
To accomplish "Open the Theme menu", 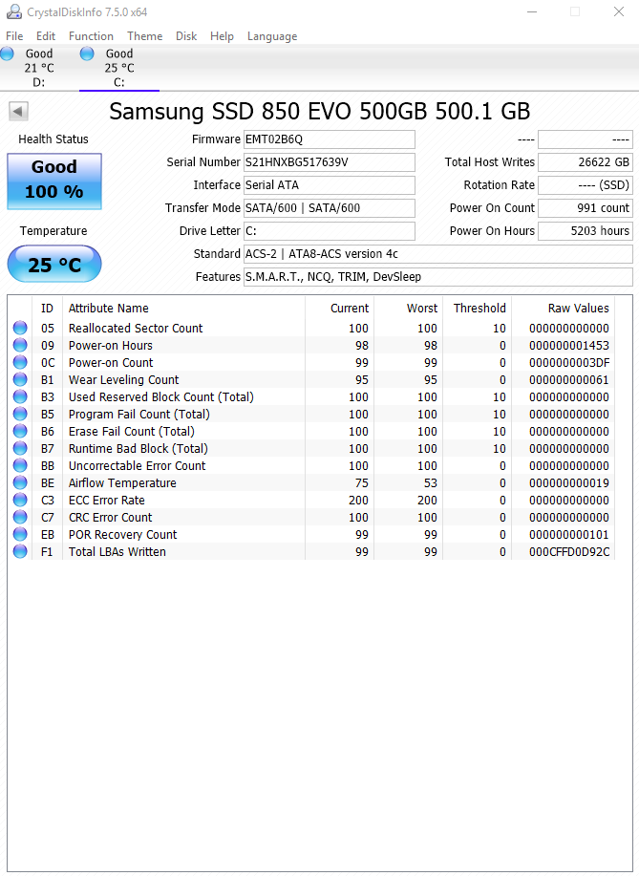I will pyautogui.click(x=144, y=36).
